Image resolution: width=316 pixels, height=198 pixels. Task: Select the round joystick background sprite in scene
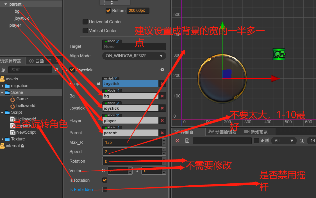coord(222,79)
